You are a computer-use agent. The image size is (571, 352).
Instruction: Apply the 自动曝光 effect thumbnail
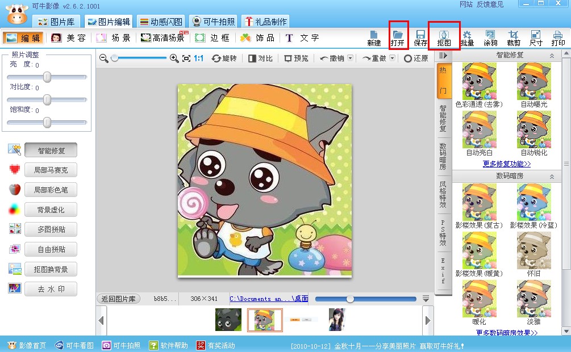click(x=534, y=81)
